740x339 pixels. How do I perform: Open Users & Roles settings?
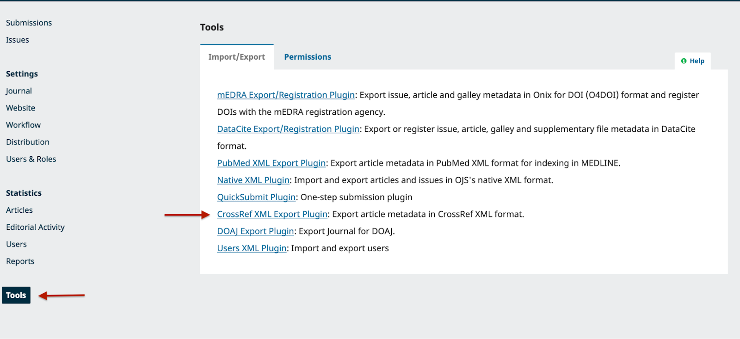click(31, 159)
